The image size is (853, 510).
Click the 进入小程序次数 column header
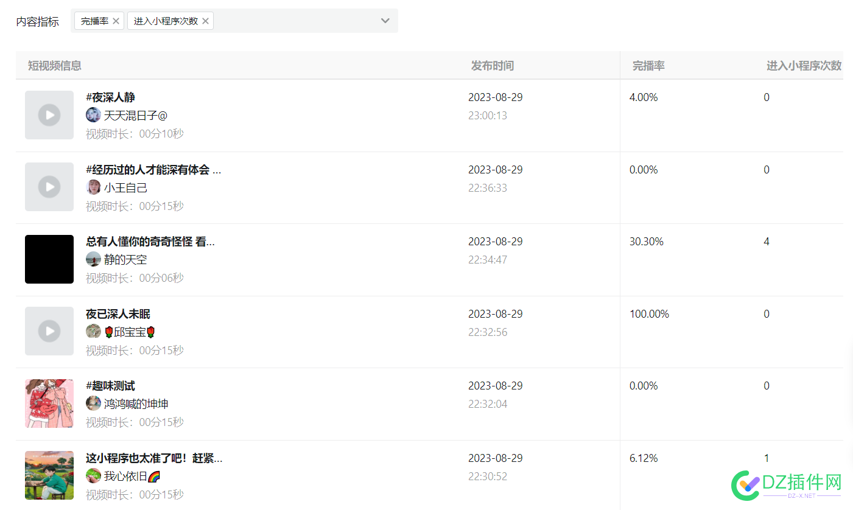point(804,66)
